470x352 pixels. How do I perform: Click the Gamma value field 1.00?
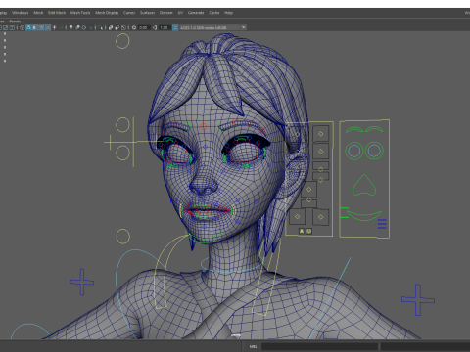(x=164, y=27)
